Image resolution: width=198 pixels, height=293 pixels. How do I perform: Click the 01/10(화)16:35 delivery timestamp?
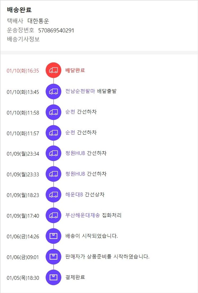click(x=23, y=71)
